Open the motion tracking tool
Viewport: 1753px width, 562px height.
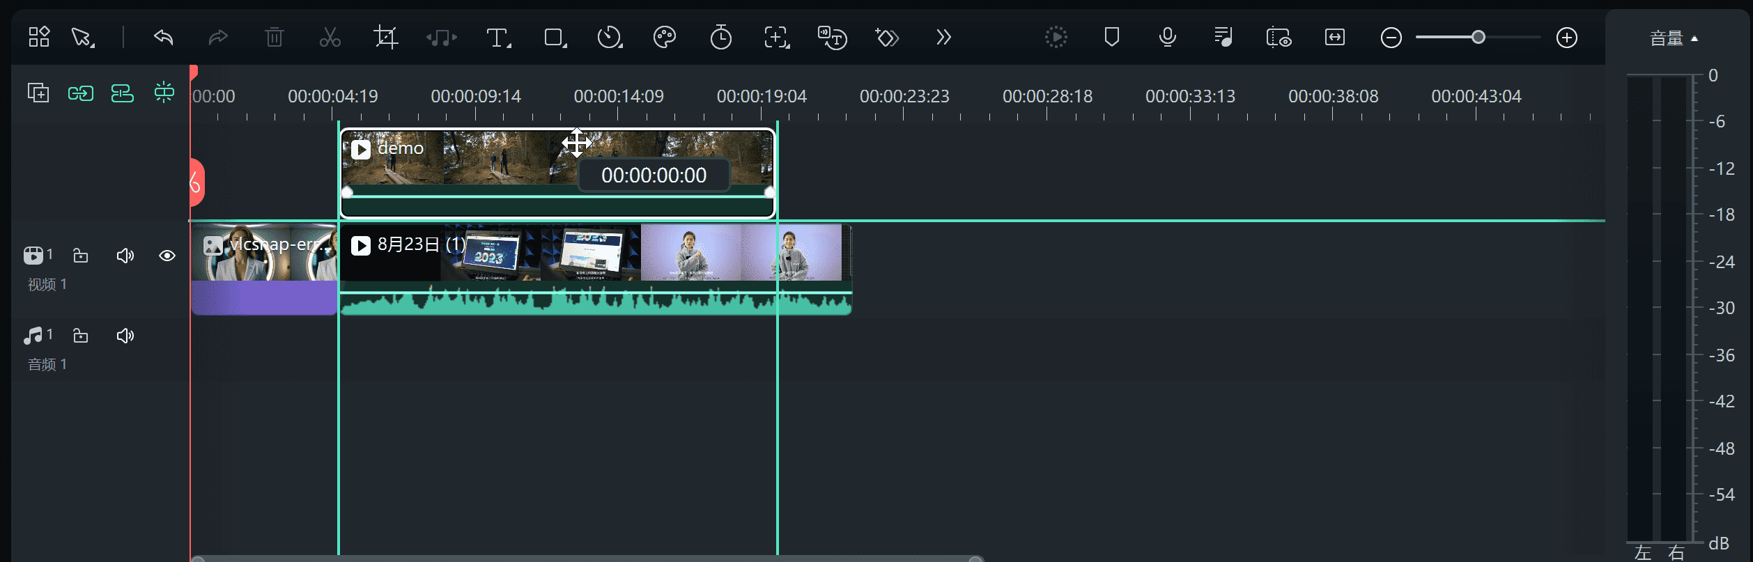click(x=776, y=37)
